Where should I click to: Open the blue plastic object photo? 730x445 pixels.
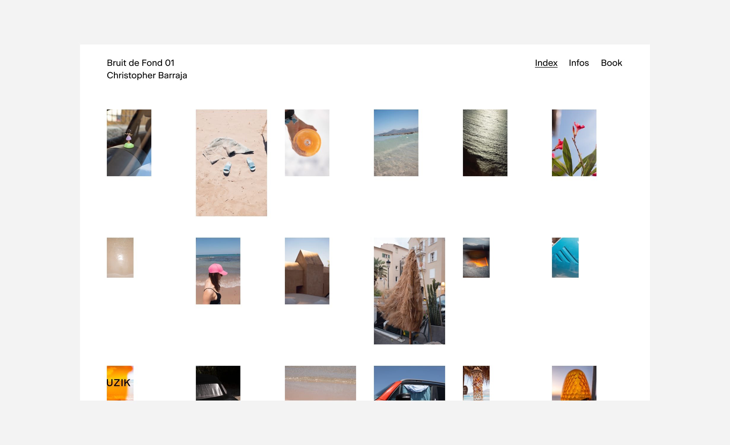click(565, 258)
